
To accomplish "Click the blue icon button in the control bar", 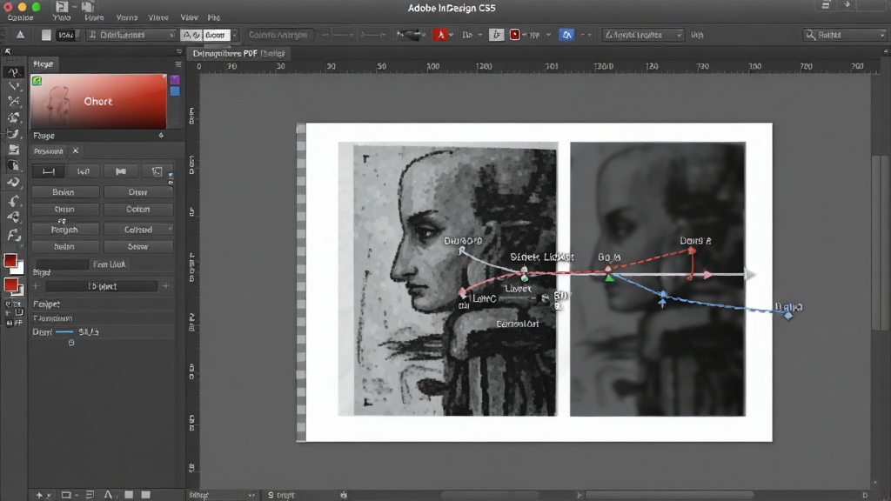I will 566,35.
